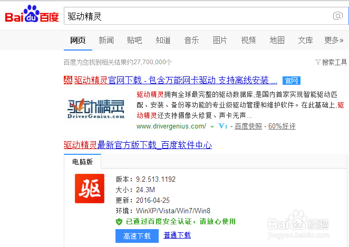Click the DriverGenius.com logo thumbnail
Screen dimensions: 349x247
pyautogui.click(x=96, y=109)
